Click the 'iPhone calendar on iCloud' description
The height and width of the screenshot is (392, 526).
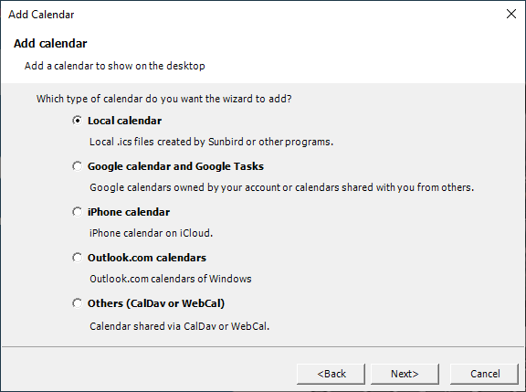(x=151, y=233)
